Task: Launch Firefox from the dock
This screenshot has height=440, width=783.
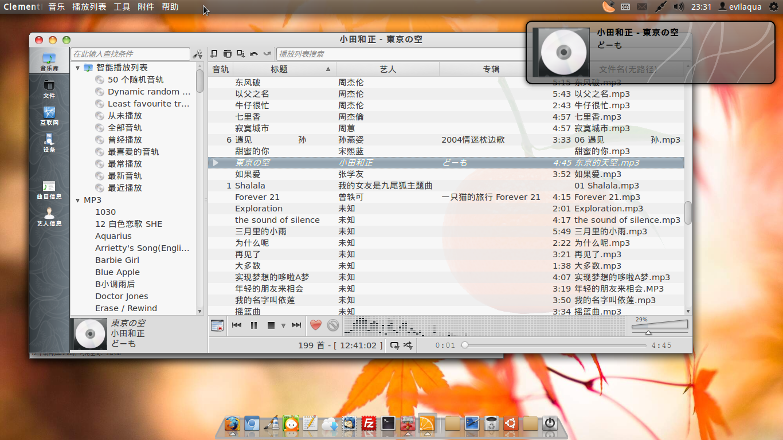Action: pos(232,424)
